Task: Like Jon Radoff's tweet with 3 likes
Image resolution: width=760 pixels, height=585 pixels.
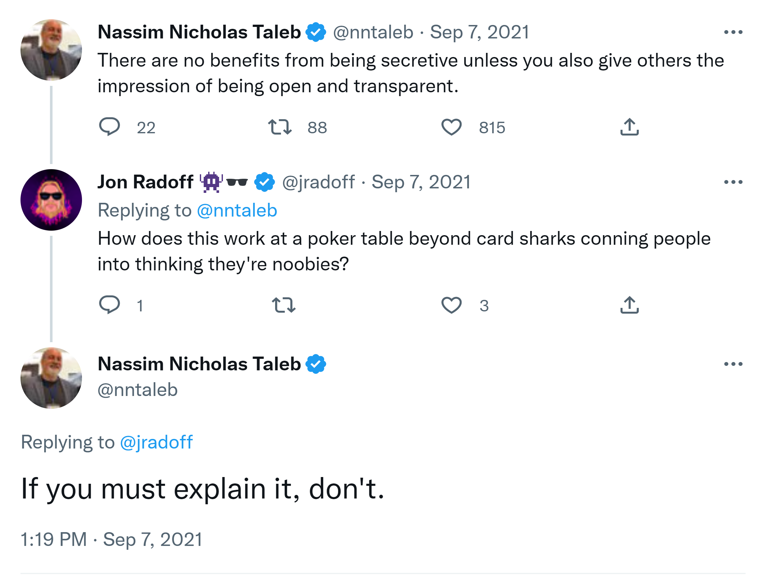Action: [x=451, y=305]
